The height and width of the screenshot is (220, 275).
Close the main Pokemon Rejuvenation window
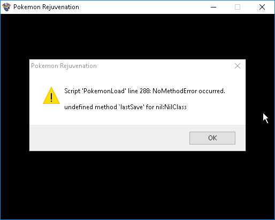point(262,7)
